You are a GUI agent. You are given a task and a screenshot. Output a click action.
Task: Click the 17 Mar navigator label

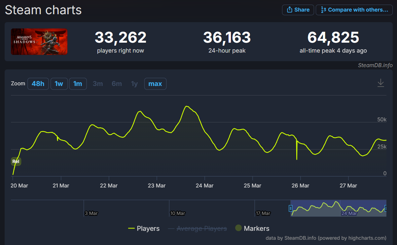pos(263,213)
